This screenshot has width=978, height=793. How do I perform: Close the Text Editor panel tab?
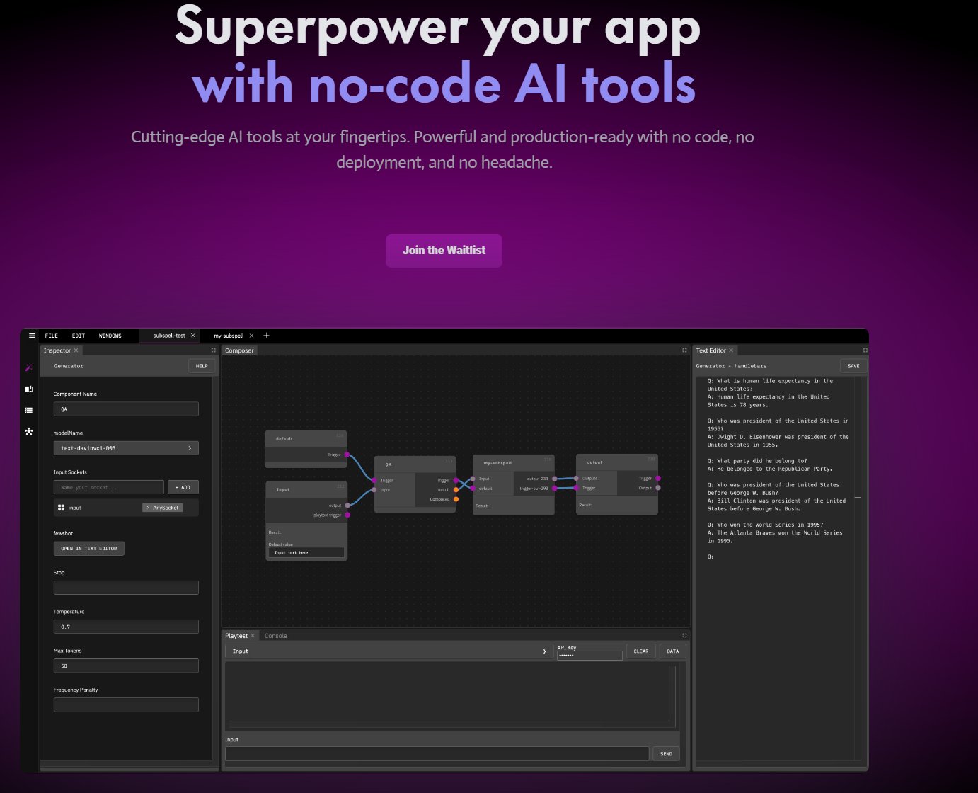(x=731, y=350)
